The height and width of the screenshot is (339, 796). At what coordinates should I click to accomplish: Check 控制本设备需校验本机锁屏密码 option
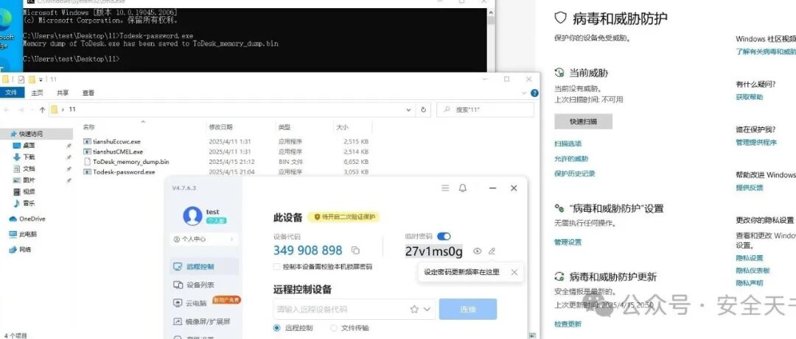(276, 266)
